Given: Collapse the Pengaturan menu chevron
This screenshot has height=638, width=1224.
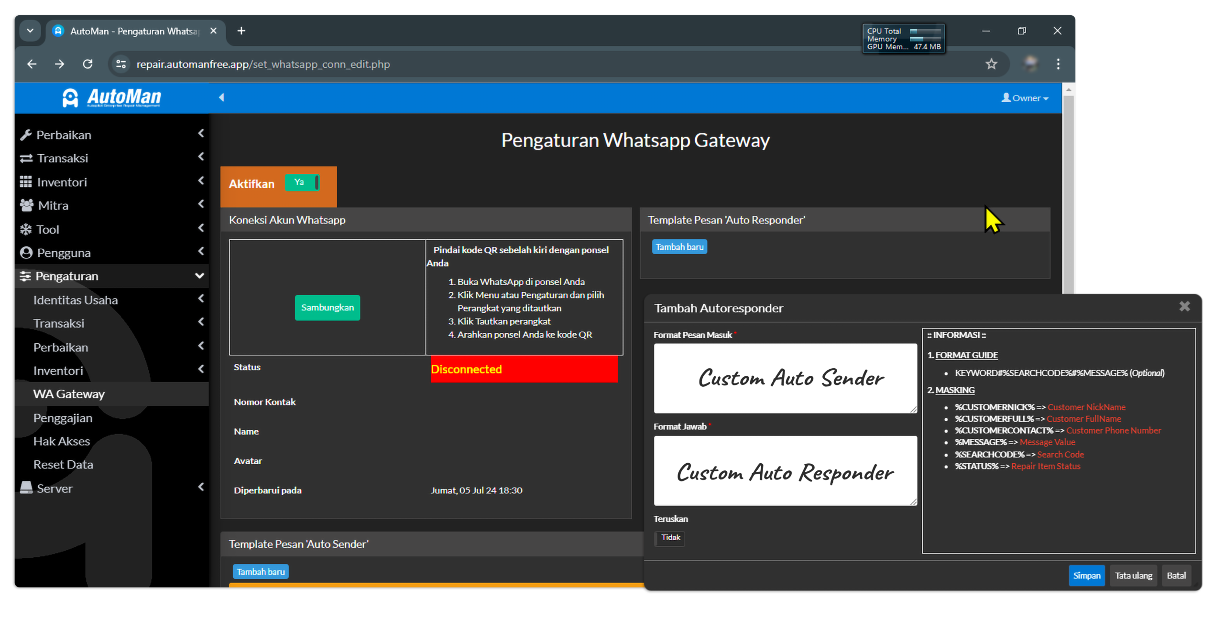Looking at the screenshot, I should pos(200,276).
